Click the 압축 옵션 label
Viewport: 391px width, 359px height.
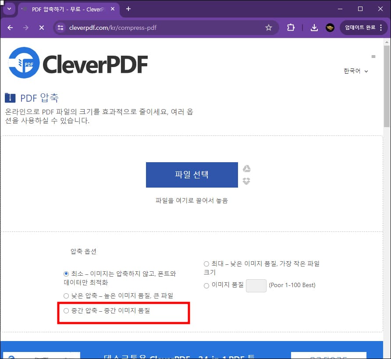point(84,251)
